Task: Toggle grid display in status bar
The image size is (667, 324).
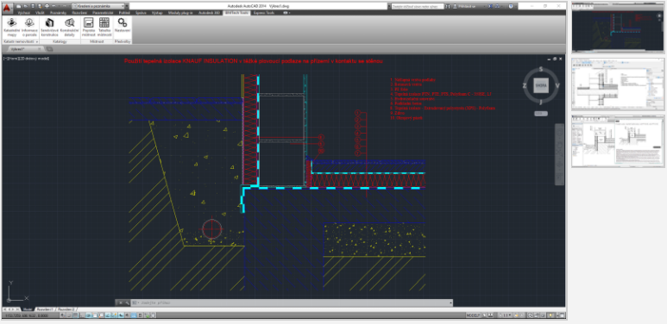Action: (x=75, y=315)
